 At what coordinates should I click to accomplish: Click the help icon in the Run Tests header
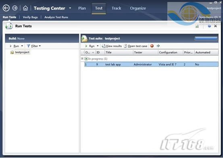point(209,26)
